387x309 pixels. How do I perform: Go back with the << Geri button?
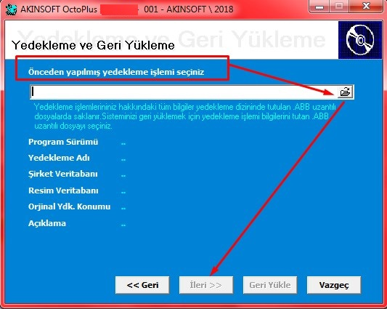(142, 285)
